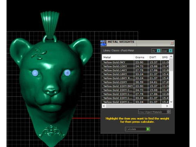Click the scroll down arrow of metal list
The height and width of the screenshot is (147, 196).
pos(171,102)
